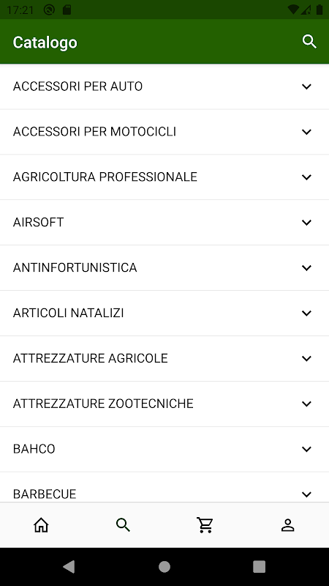Tap the Android back navigation button
The height and width of the screenshot is (586, 329).
click(x=69, y=567)
